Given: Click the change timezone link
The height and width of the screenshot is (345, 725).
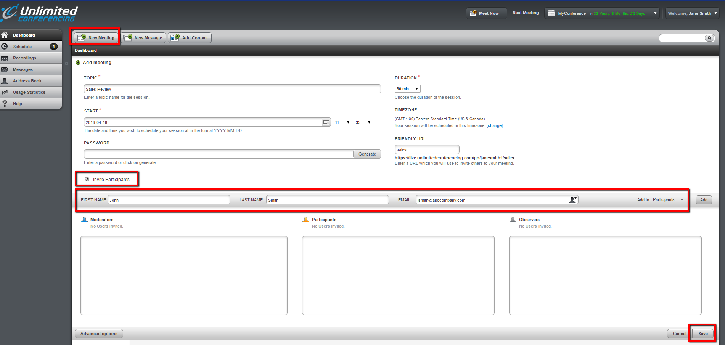Looking at the screenshot, I should [495, 125].
